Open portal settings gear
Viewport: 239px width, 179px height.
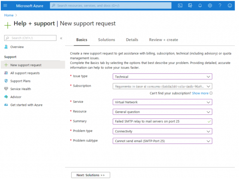[210, 6]
